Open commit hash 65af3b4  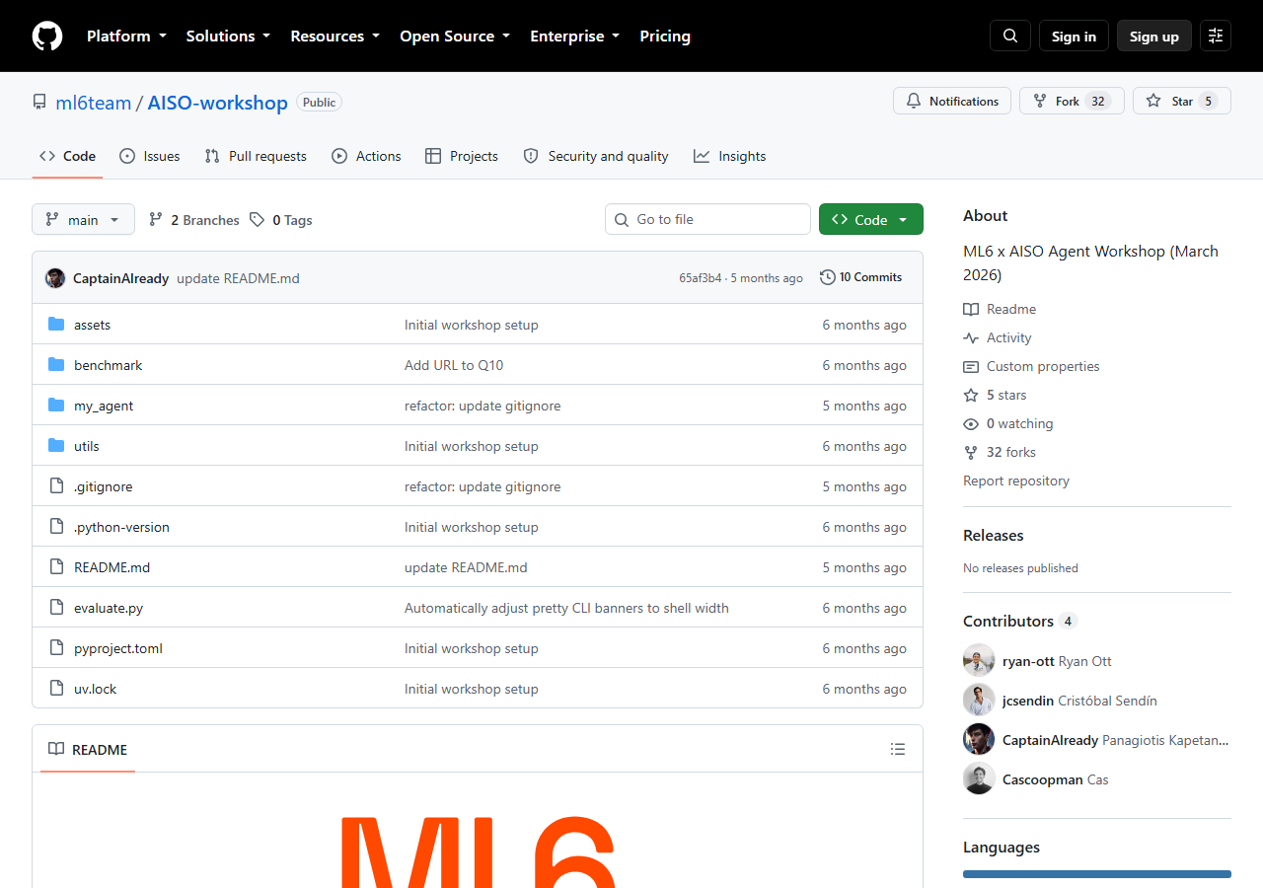pyautogui.click(x=701, y=278)
